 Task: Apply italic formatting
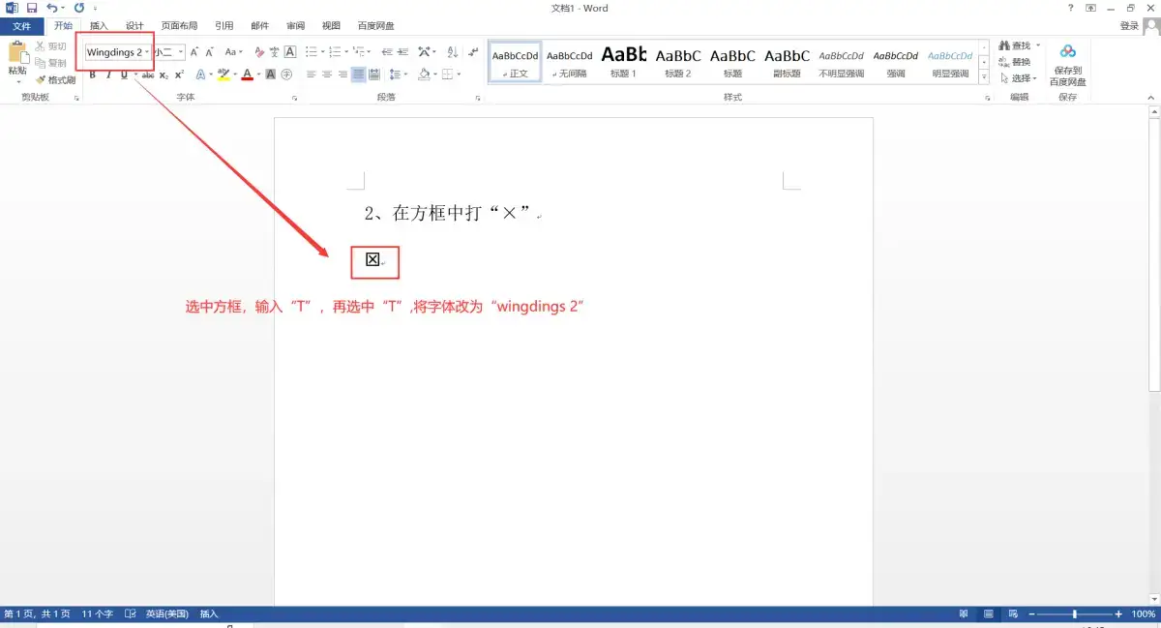(x=108, y=75)
